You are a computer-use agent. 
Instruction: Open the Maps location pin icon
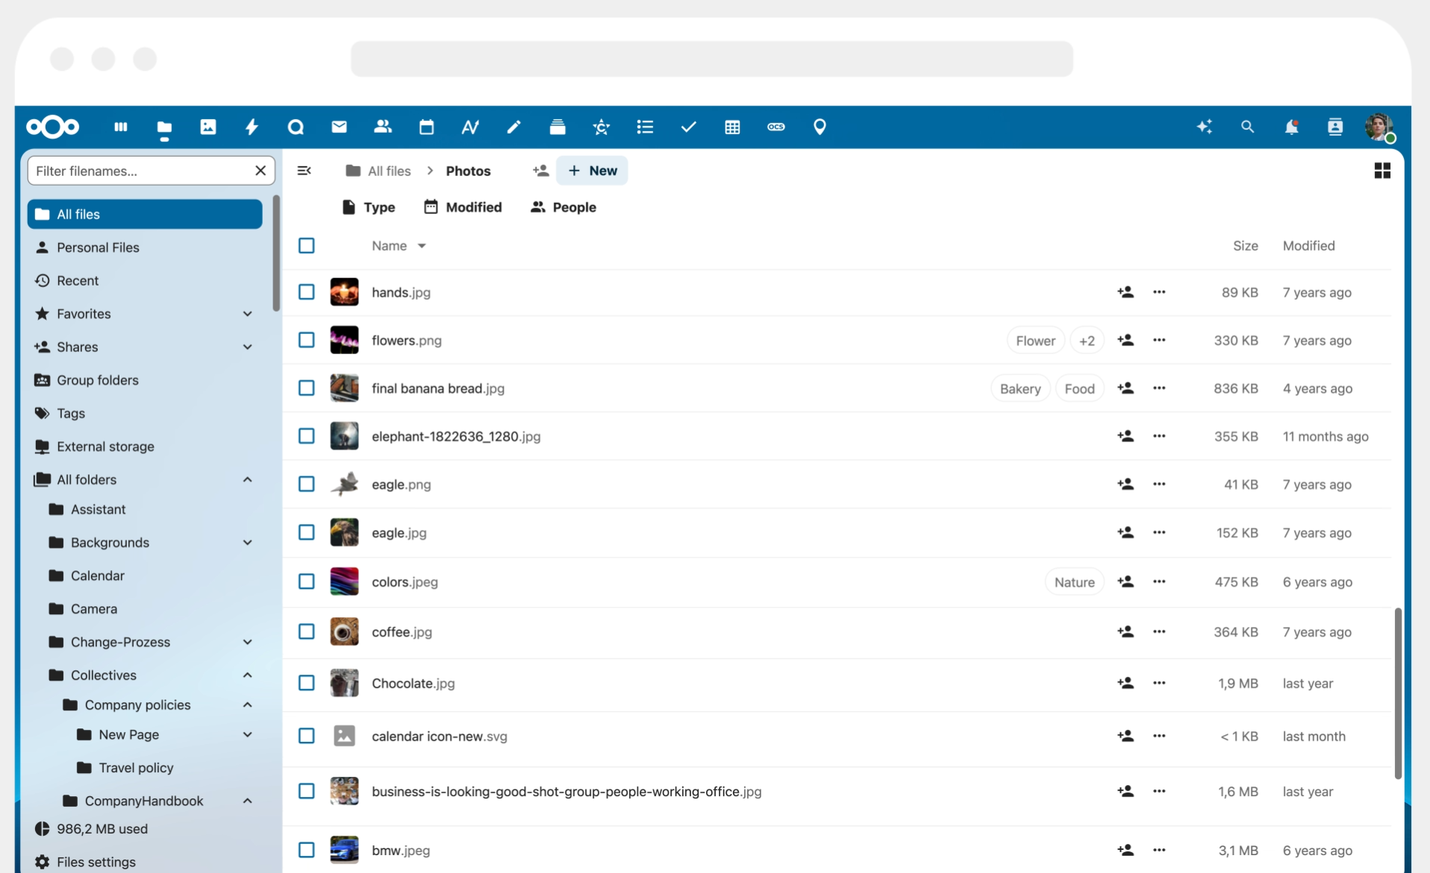pyautogui.click(x=819, y=127)
